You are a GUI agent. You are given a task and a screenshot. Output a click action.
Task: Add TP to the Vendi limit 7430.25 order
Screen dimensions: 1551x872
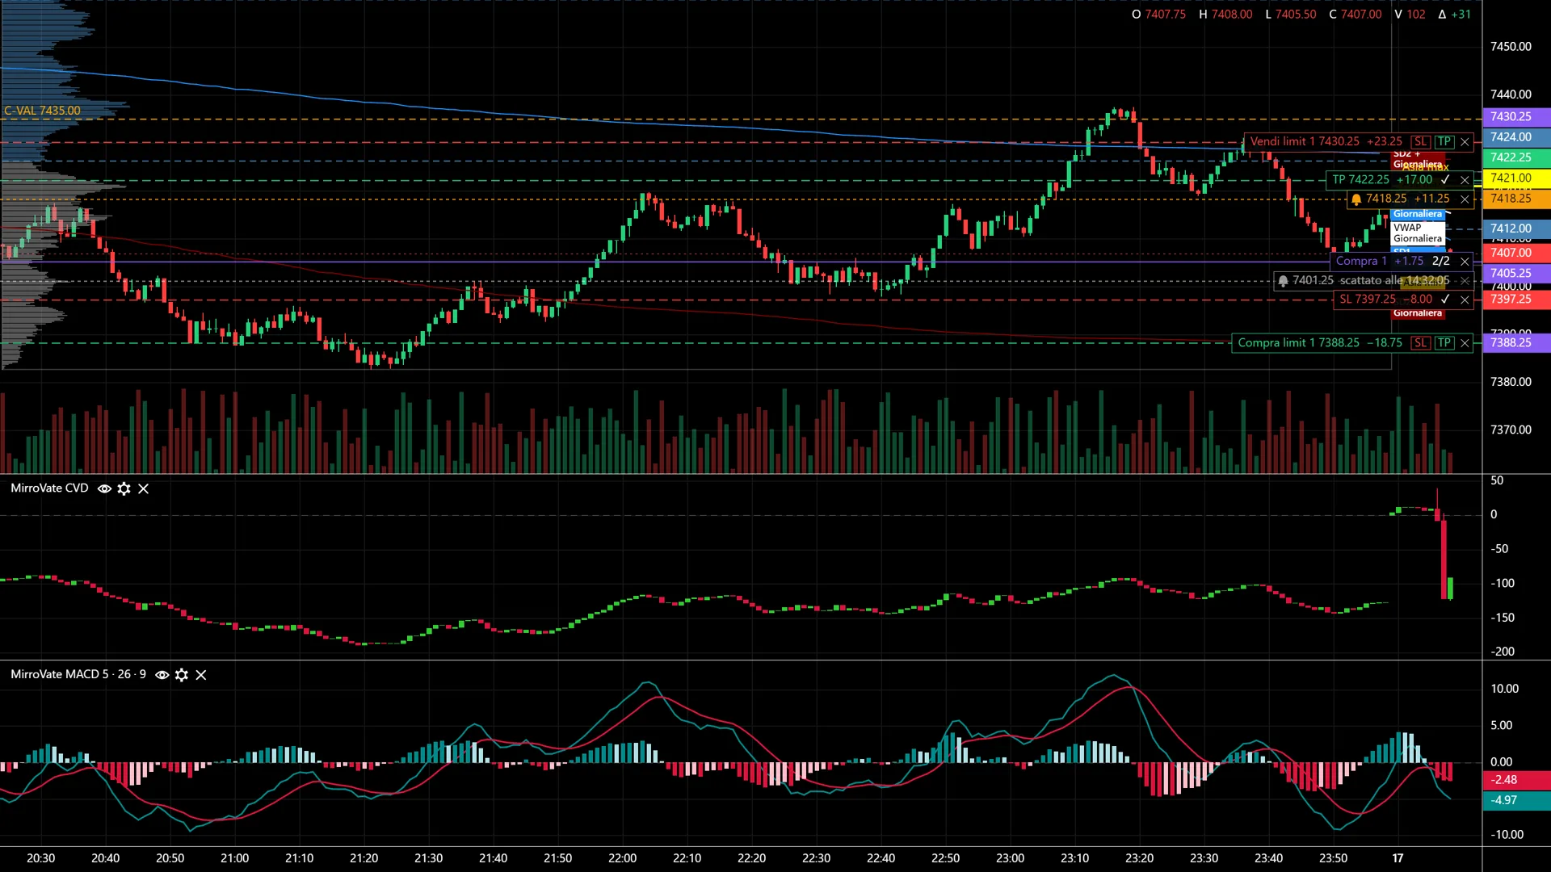pyautogui.click(x=1444, y=141)
